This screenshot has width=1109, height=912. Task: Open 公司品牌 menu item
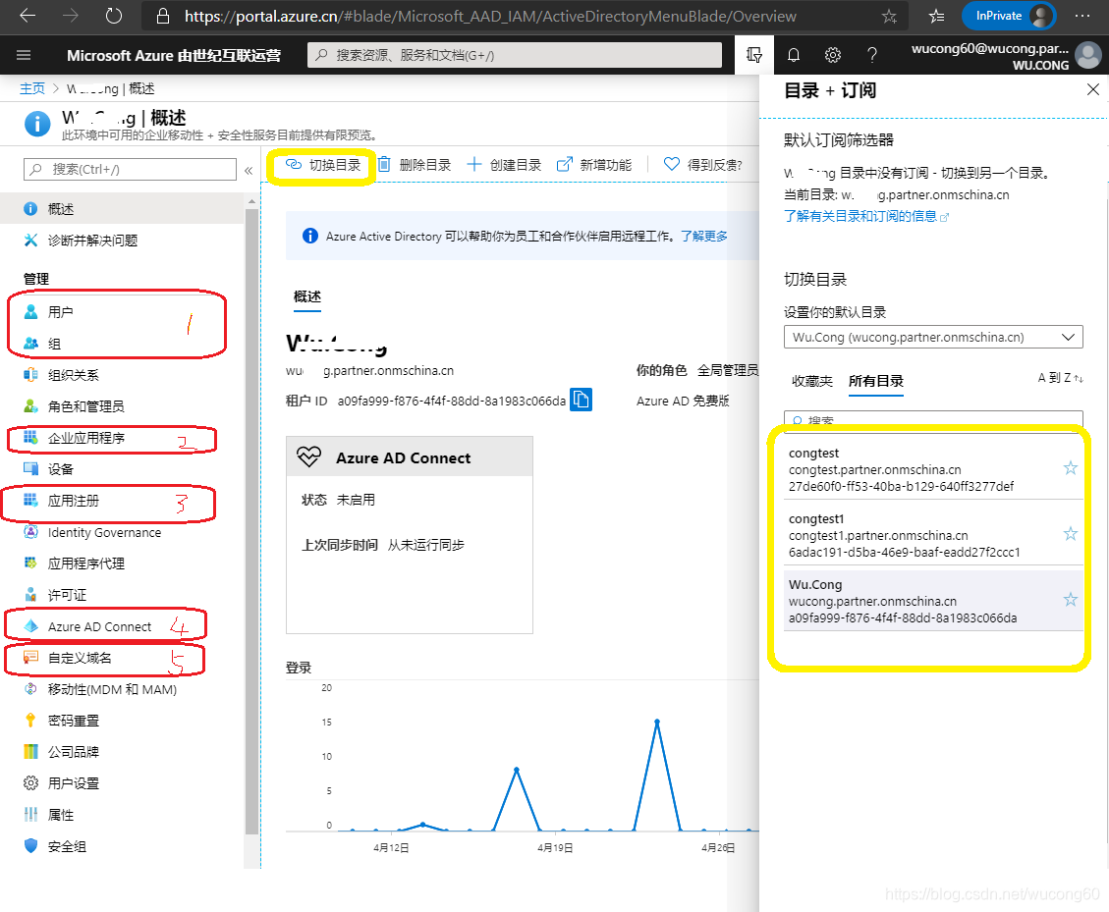click(122, 752)
